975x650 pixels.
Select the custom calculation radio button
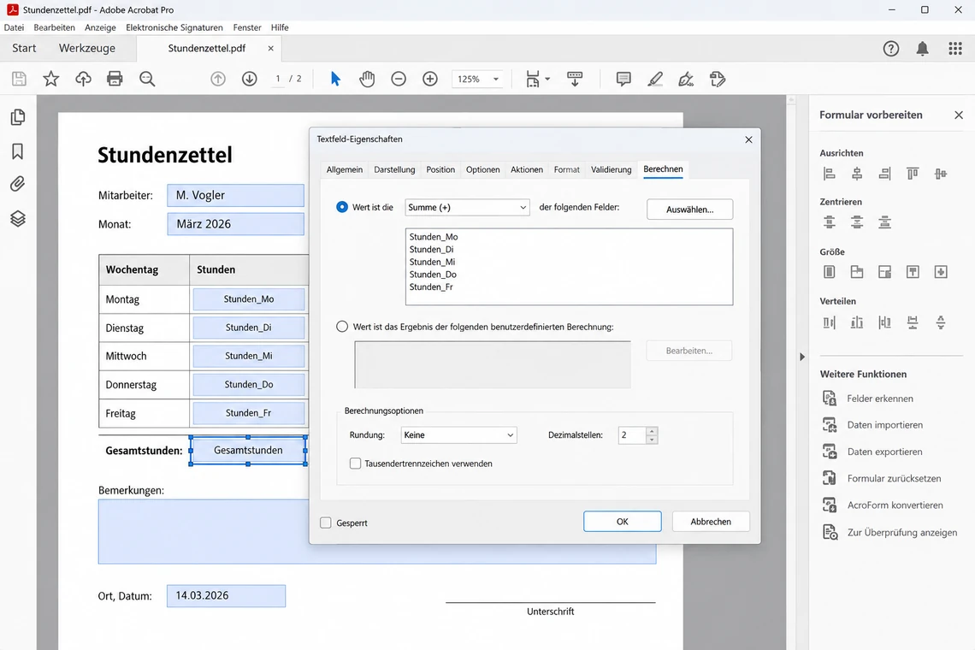[x=342, y=327]
